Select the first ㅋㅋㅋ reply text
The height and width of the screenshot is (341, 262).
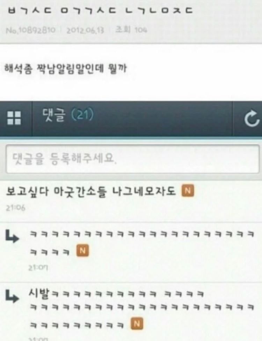point(141,243)
